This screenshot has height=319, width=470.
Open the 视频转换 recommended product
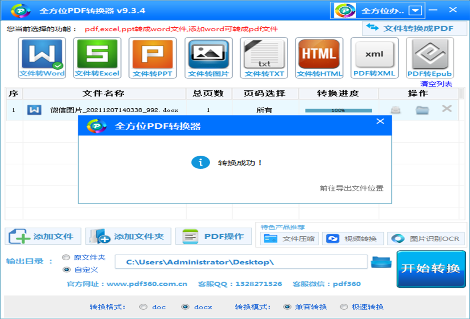(353, 239)
